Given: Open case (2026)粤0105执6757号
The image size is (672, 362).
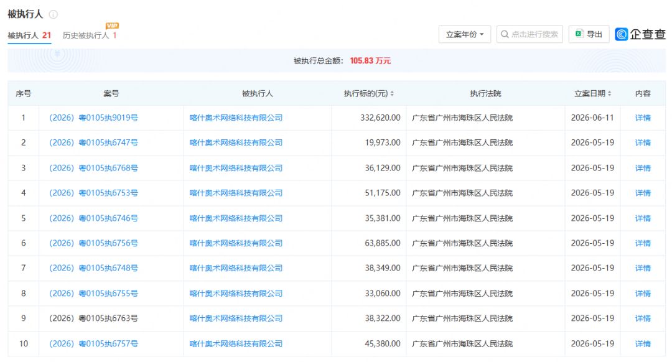Looking at the screenshot, I should pos(93,343).
